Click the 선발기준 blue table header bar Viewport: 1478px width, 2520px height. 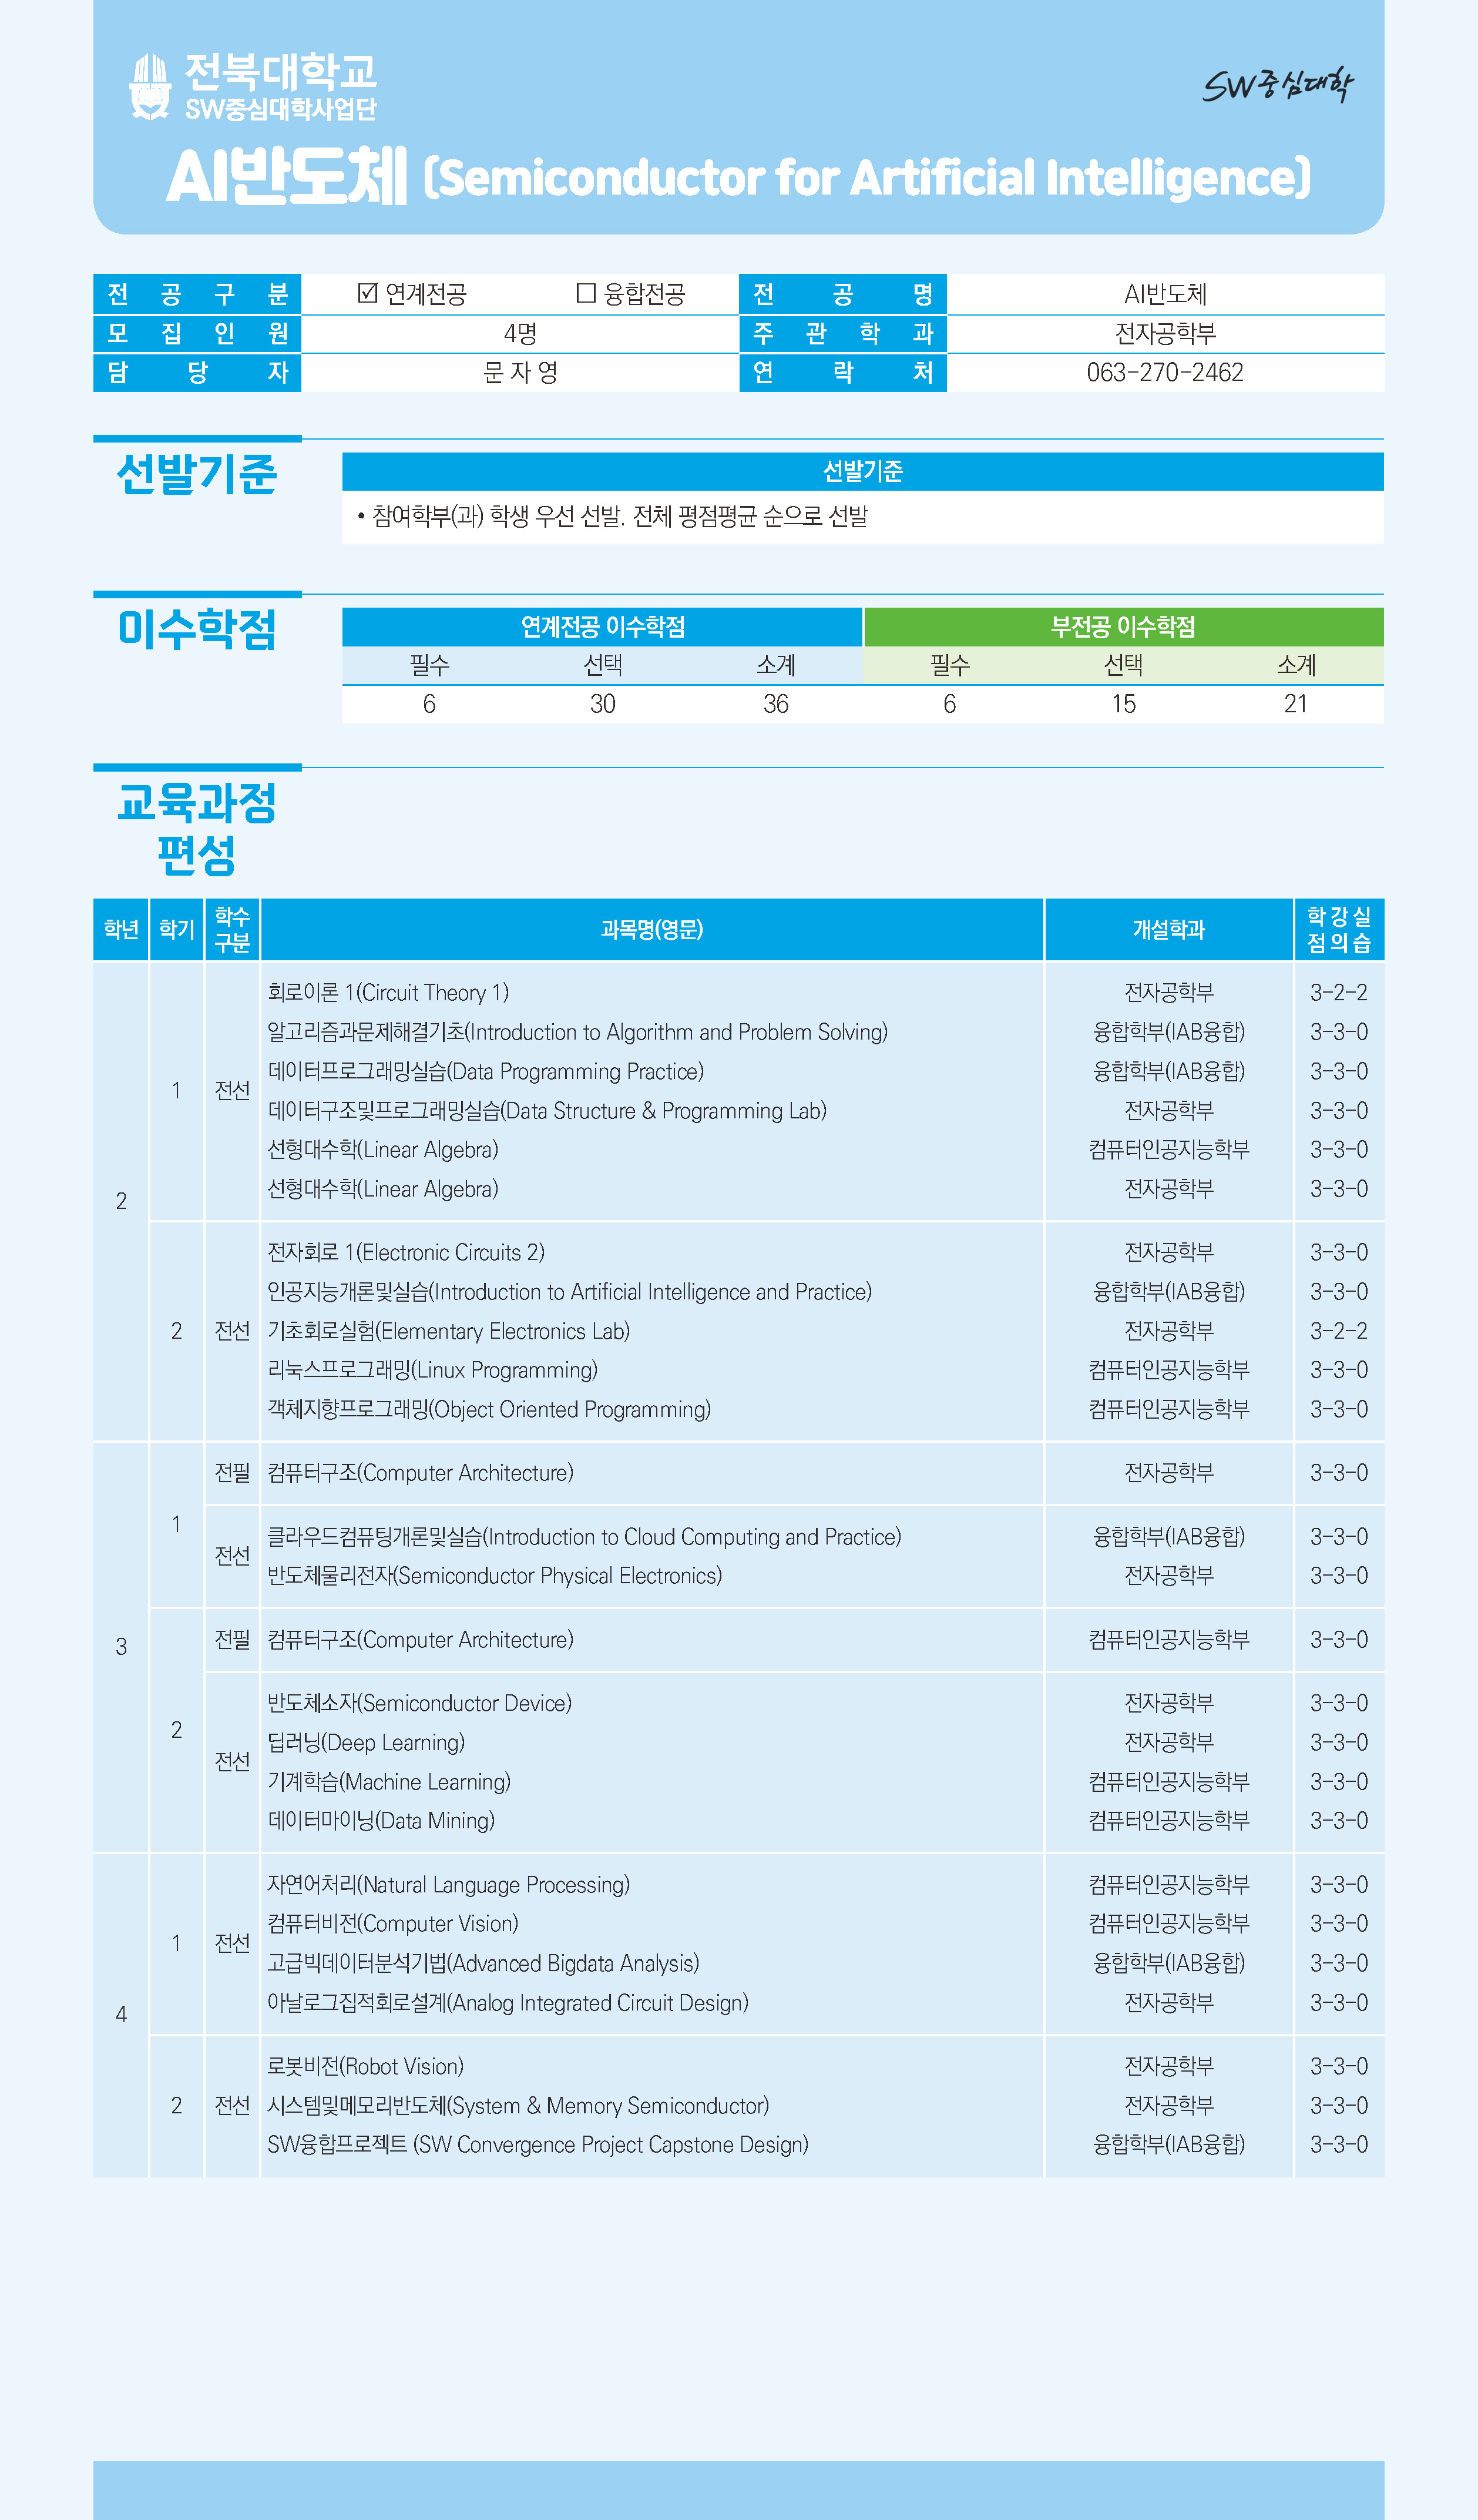coord(861,471)
